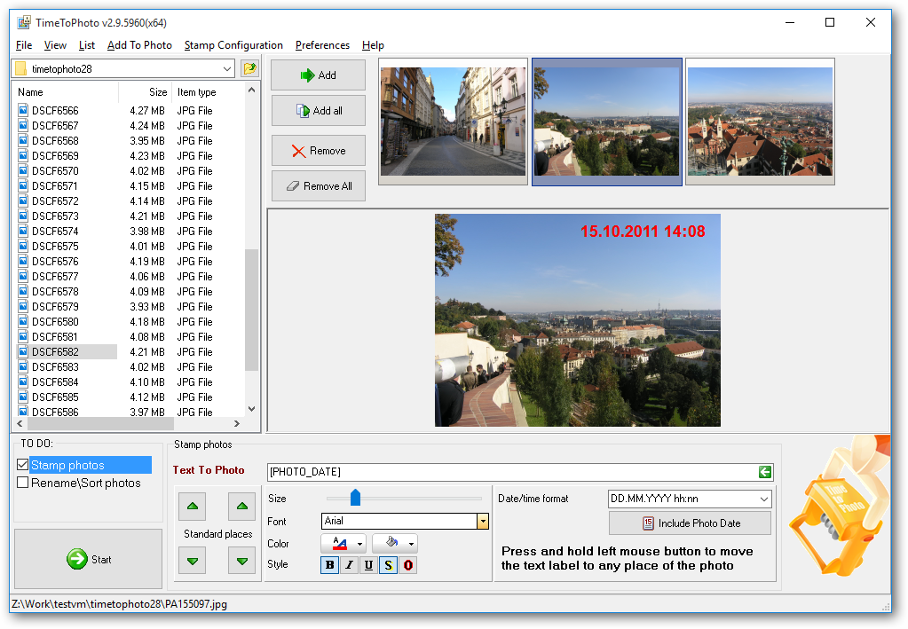Enable the Rename\Sort photos checkbox
This screenshot has height=629, width=908.
(23, 483)
